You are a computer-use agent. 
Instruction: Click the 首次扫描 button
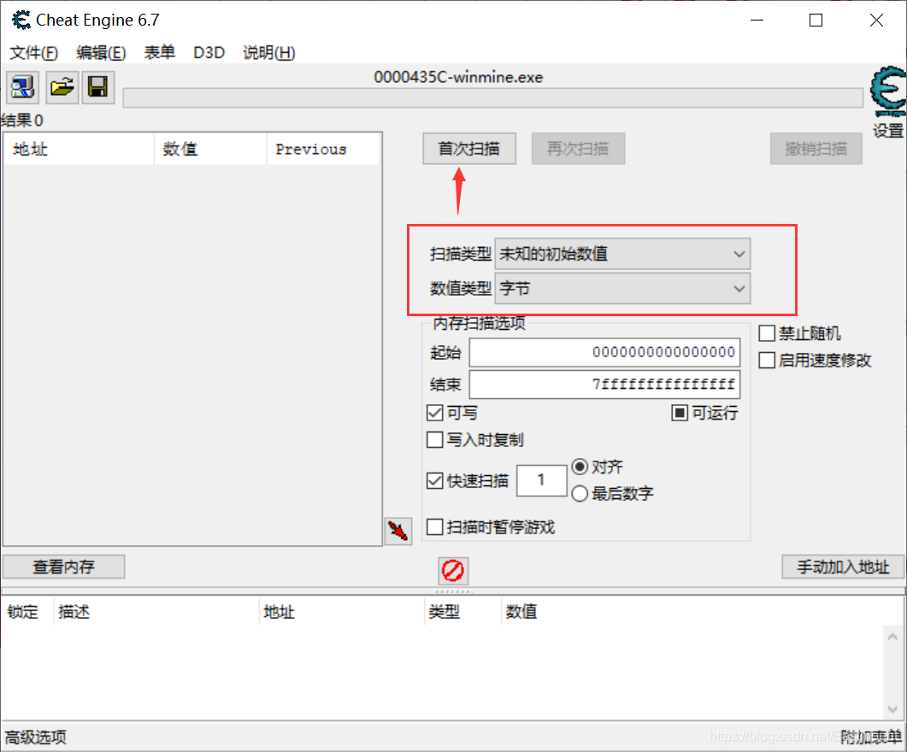(469, 149)
